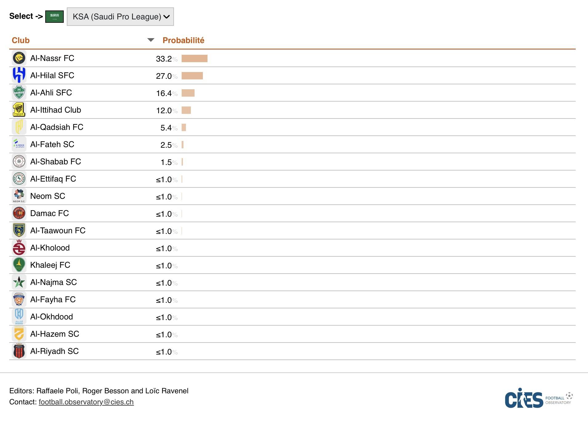Open the football.observatory@cies.ch email link
The height and width of the screenshot is (421, 588).
coord(86,402)
